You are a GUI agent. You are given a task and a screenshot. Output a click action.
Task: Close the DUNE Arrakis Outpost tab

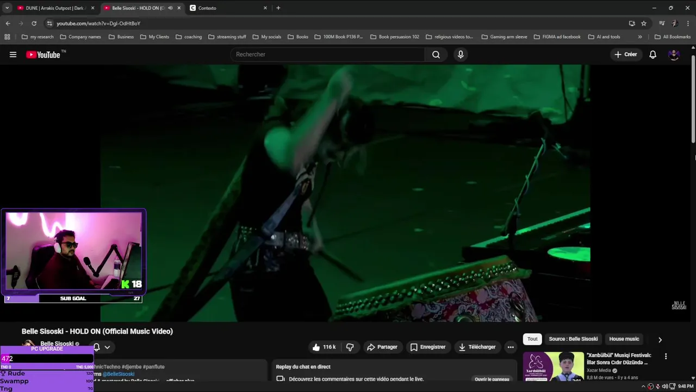point(92,8)
